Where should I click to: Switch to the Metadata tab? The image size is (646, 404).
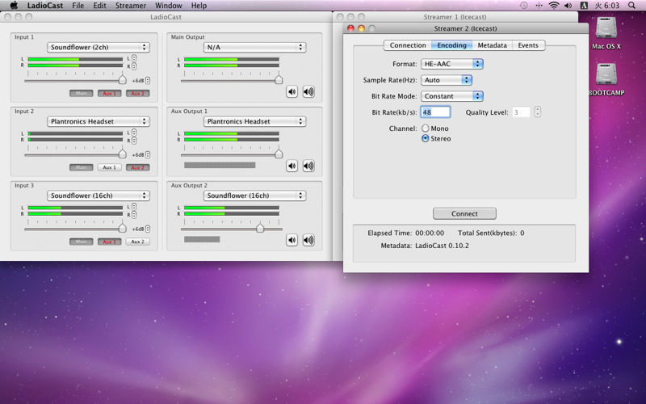pos(492,45)
